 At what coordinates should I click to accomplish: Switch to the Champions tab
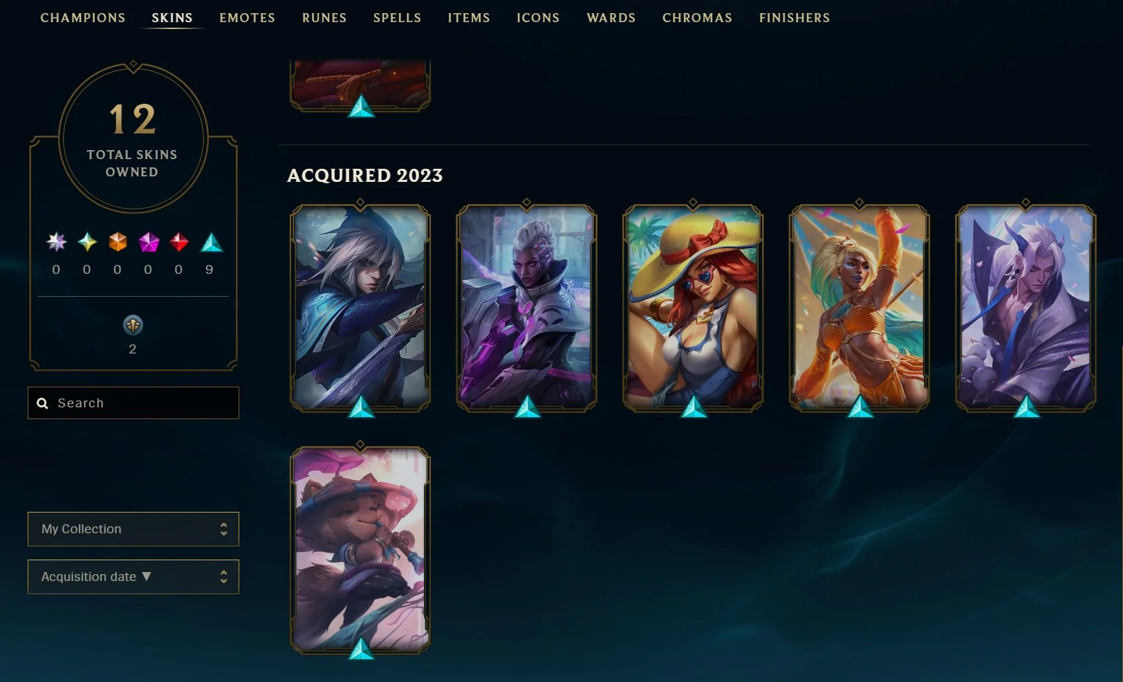point(83,18)
